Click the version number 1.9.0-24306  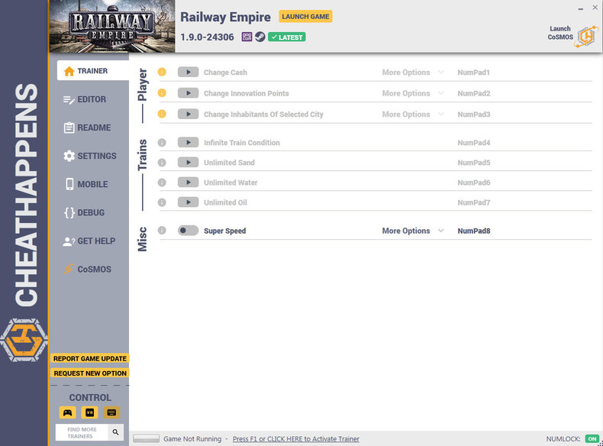click(x=207, y=37)
